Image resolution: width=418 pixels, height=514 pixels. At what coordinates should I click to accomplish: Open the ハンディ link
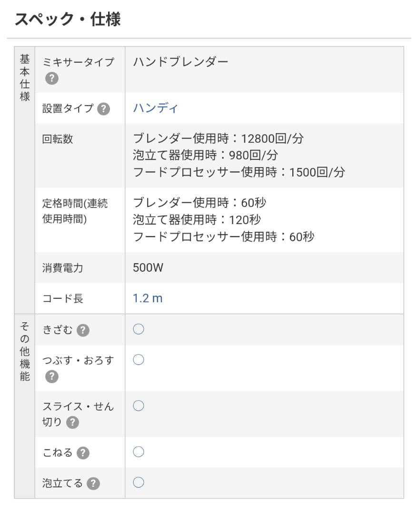point(155,108)
